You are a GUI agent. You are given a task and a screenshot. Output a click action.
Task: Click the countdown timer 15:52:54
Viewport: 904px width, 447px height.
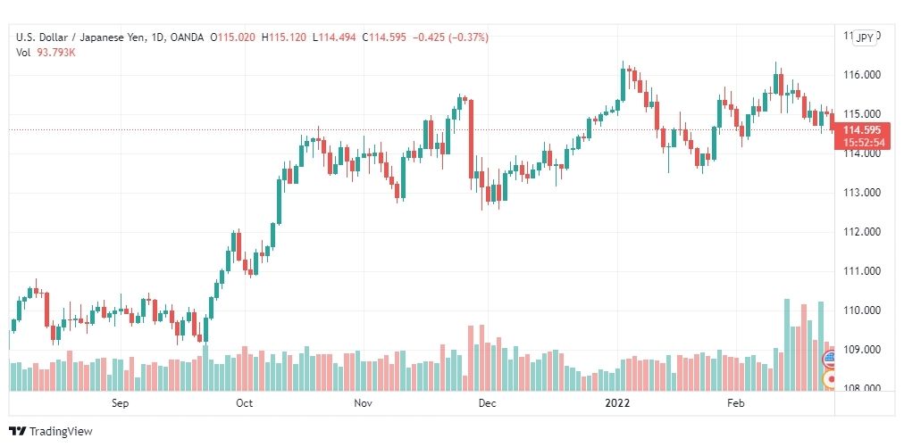point(862,142)
